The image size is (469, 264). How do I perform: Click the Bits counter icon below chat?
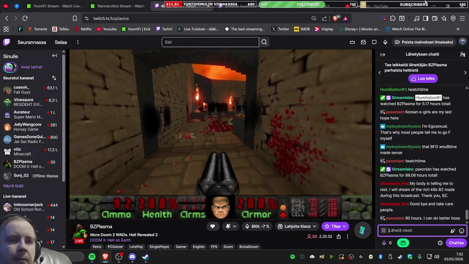(384, 243)
